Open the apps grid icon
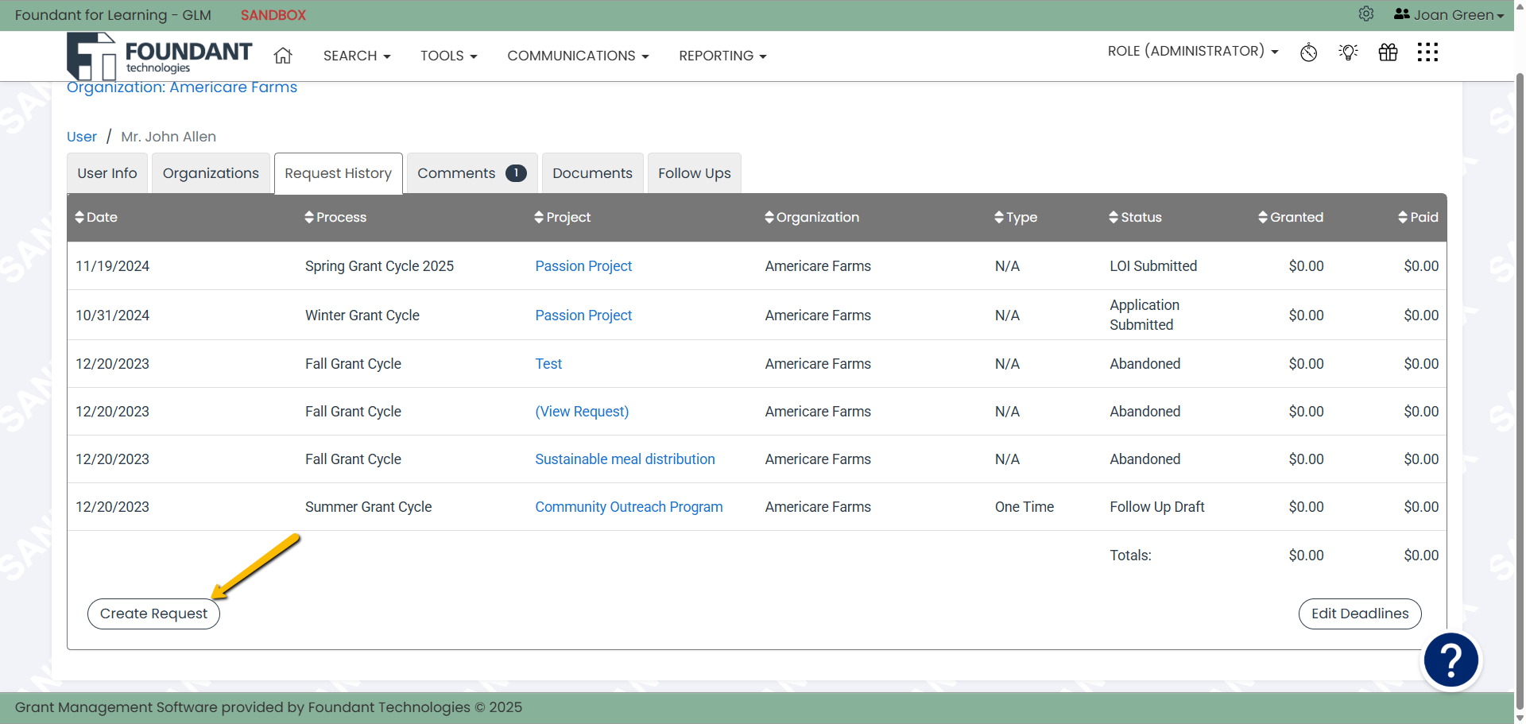The image size is (1526, 724). [x=1427, y=52]
